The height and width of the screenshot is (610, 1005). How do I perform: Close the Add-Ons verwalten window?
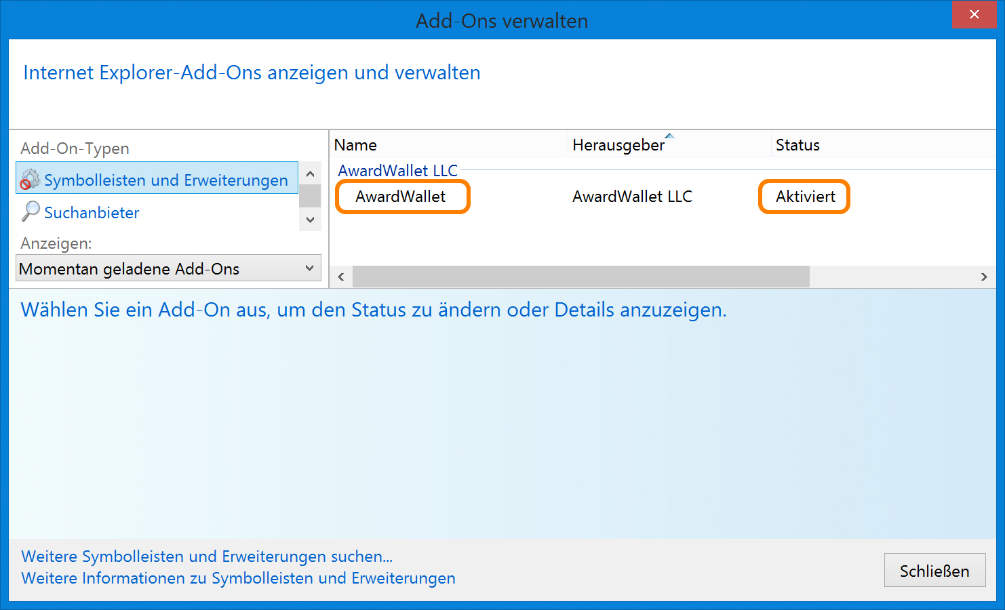point(974,15)
